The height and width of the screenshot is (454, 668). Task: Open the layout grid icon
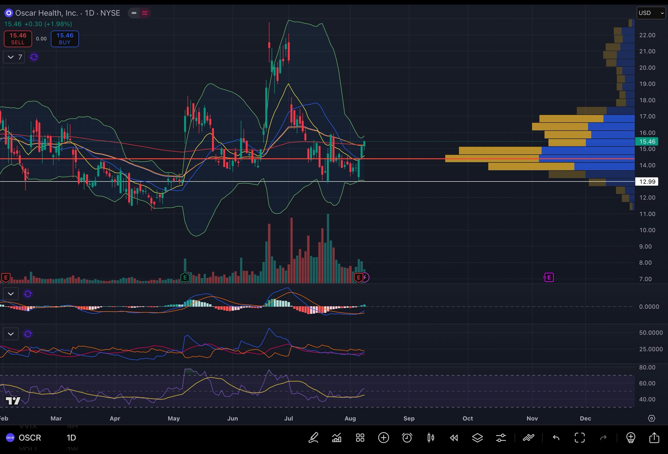[x=360, y=438]
